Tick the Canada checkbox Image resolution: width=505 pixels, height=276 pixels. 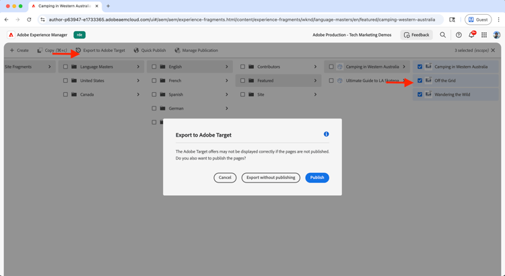[66, 94]
